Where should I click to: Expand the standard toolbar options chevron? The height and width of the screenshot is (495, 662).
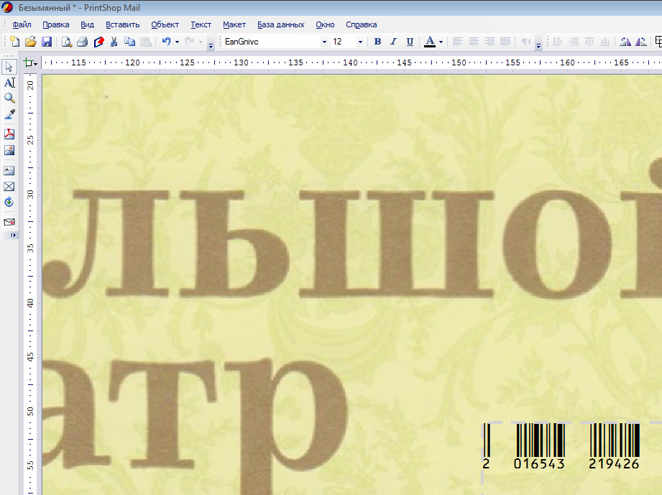(211, 45)
